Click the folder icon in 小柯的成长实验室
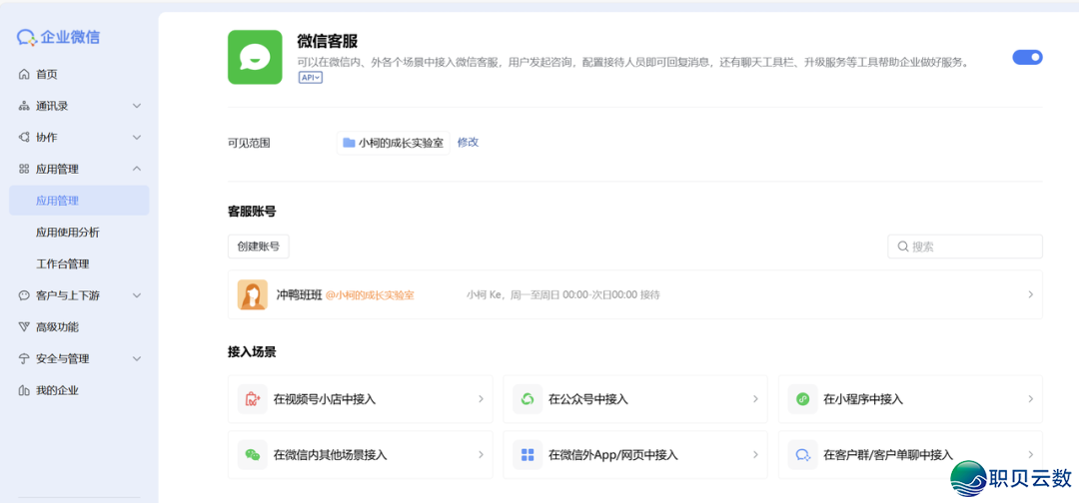The width and height of the screenshot is (1079, 503). point(349,143)
